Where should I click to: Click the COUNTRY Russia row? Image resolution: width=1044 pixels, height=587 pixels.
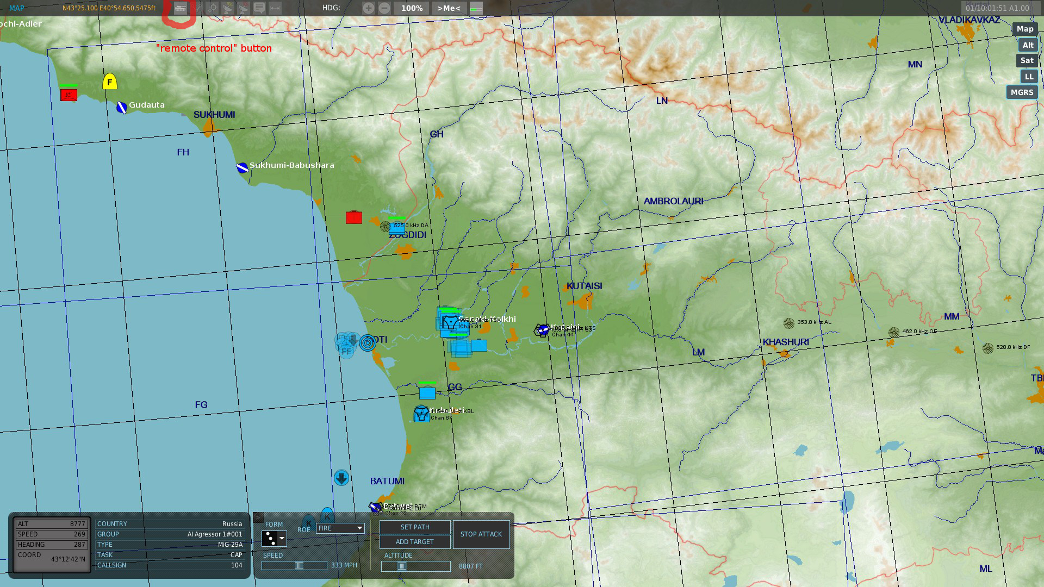tap(170, 524)
